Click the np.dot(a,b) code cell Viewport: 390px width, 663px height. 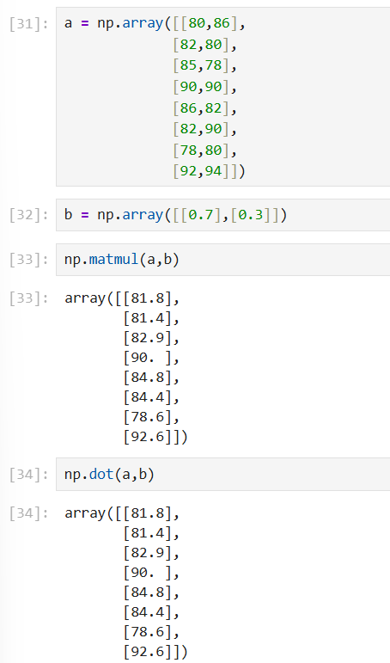[223, 474]
